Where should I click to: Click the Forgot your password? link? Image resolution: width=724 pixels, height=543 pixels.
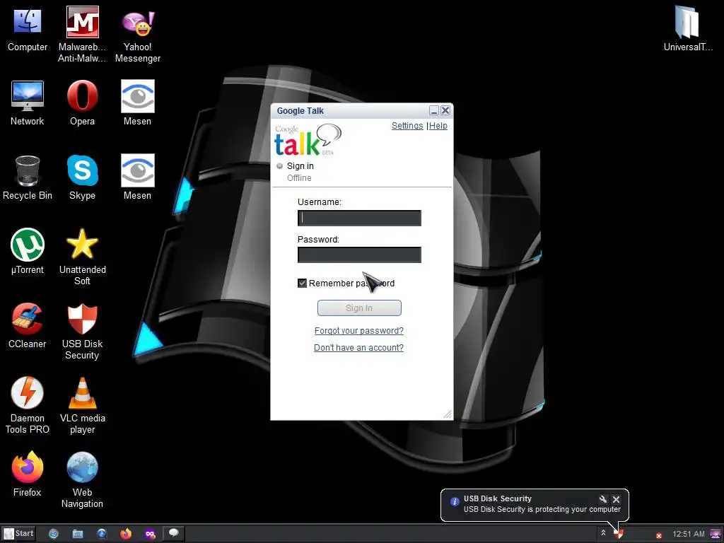tap(358, 331)
